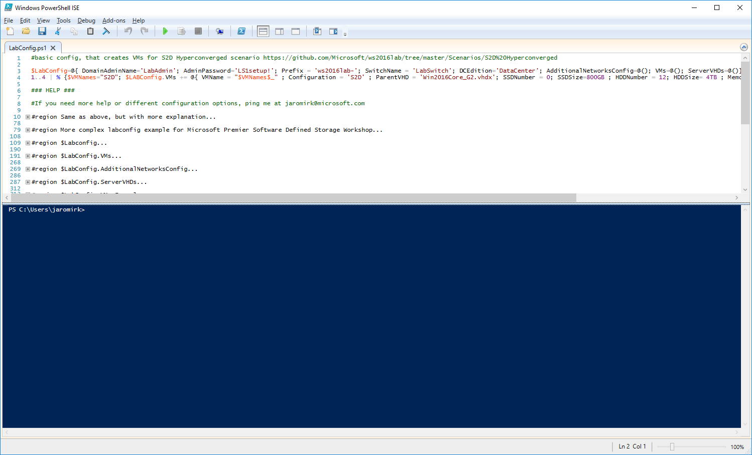Screen dimensions: 752x455
Task: Click the script pane scroll-right arrow
Action: [x=736, y=197]
